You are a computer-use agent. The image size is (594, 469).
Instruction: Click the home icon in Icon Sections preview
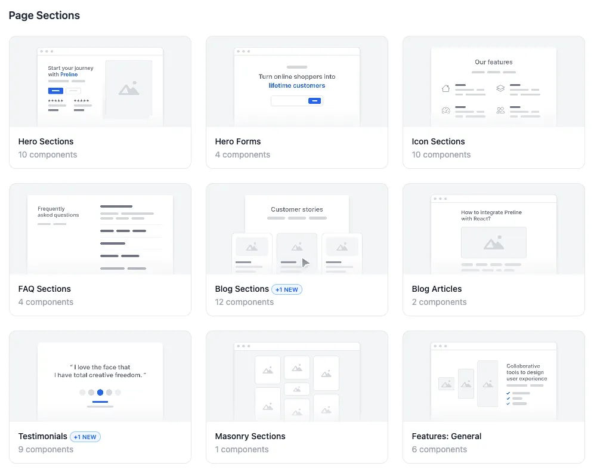445,87
